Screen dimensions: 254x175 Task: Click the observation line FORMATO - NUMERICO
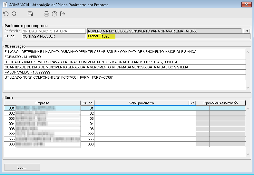point(125,57)
